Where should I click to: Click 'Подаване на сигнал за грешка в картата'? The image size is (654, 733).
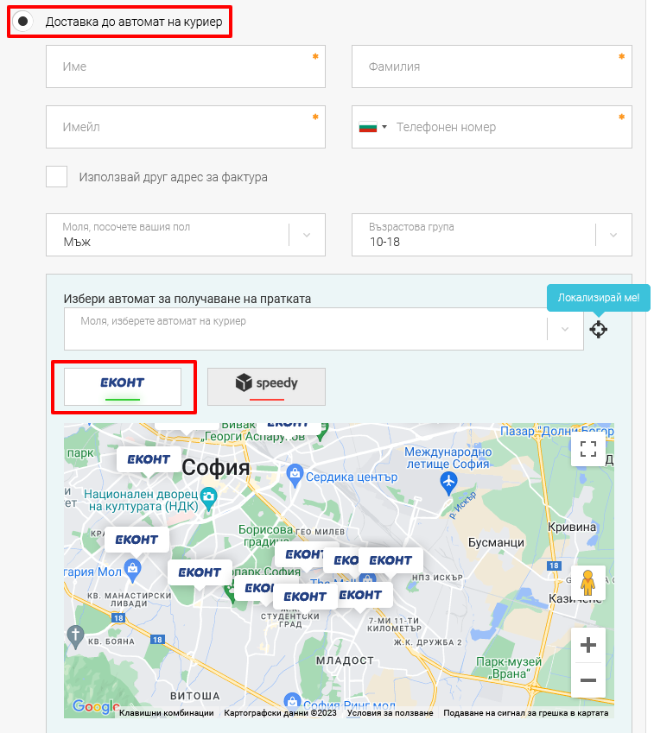coord(526,713)
